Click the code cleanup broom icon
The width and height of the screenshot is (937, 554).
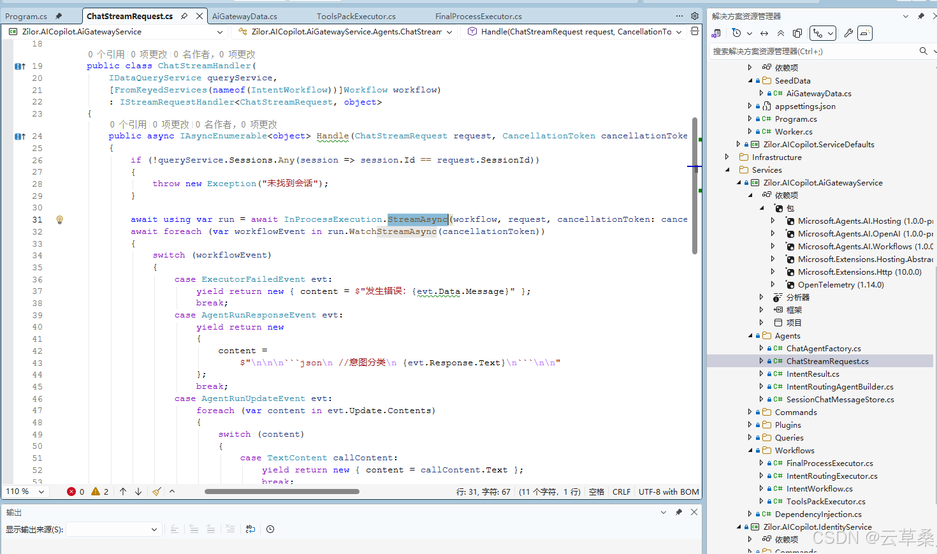pos(157,492)
